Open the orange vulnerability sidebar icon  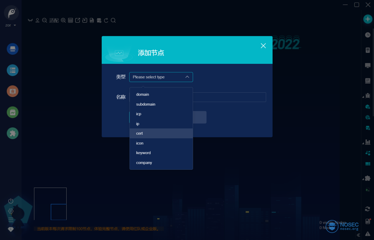pos(13,91)
